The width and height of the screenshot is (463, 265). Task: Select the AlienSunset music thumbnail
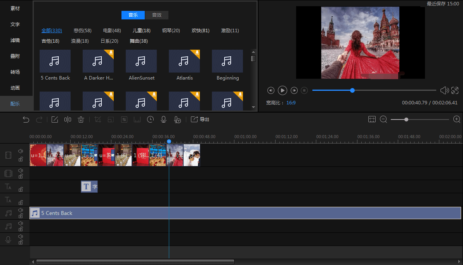coord(141,61)
